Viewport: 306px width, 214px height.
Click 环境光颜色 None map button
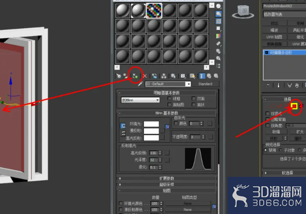188,203
